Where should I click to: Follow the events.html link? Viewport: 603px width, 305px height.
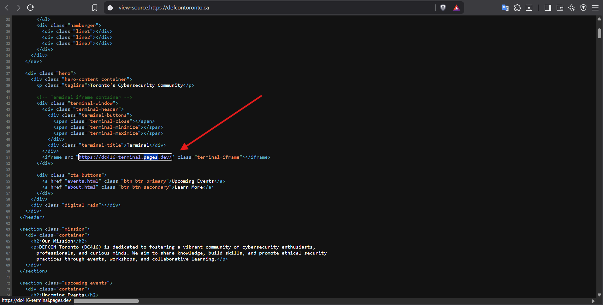click(x=83, y=181)
